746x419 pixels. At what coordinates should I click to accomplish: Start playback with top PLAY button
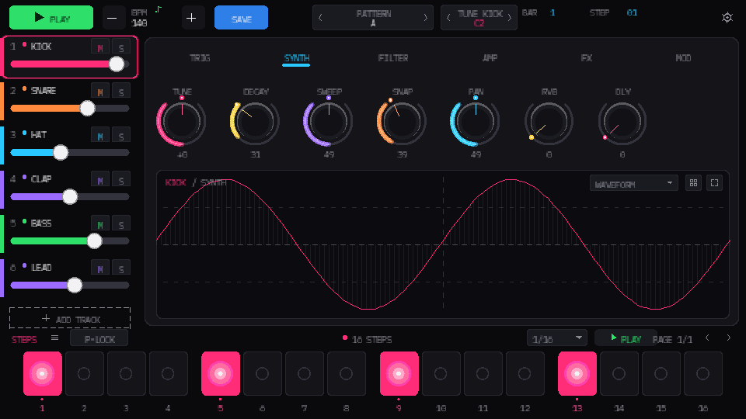(51, 18)
